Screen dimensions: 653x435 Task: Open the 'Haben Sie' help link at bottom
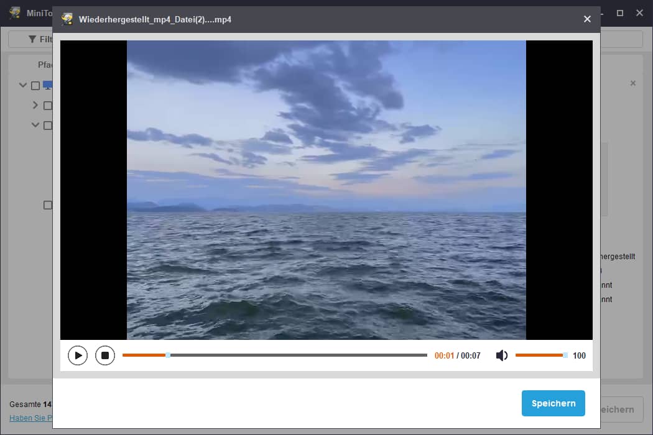click(x=31, y=418)
